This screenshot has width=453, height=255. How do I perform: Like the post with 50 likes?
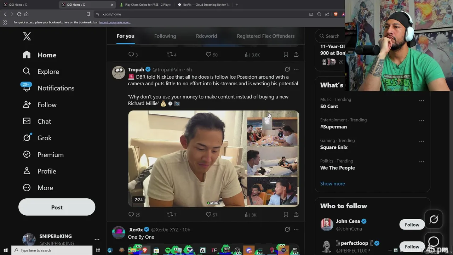pyautogui.click(x=212, y=55)
